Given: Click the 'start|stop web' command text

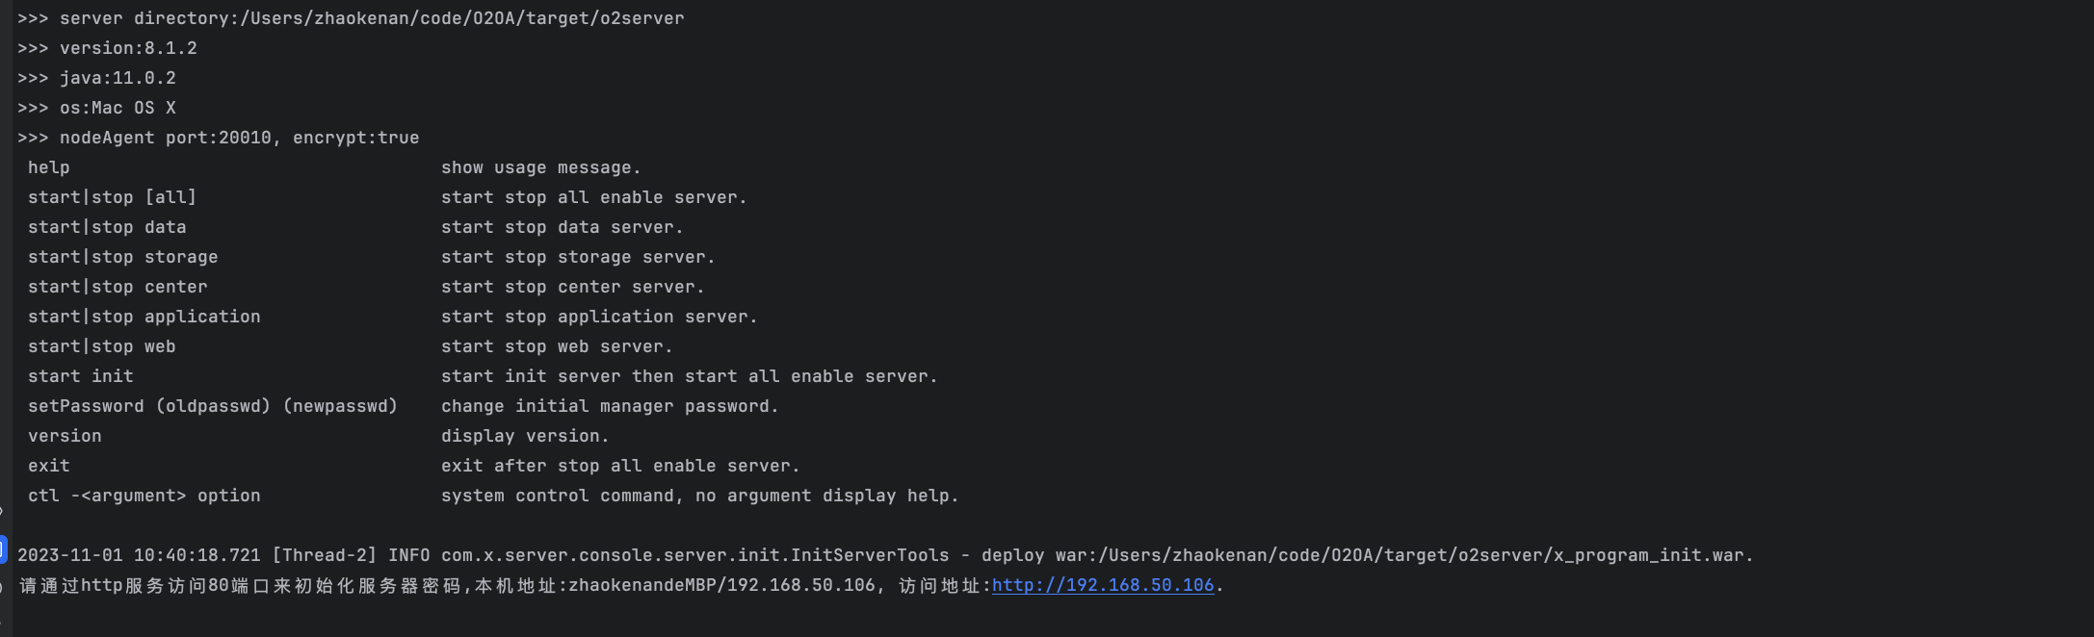Looking at the screenshot, I should pos(101,346).
